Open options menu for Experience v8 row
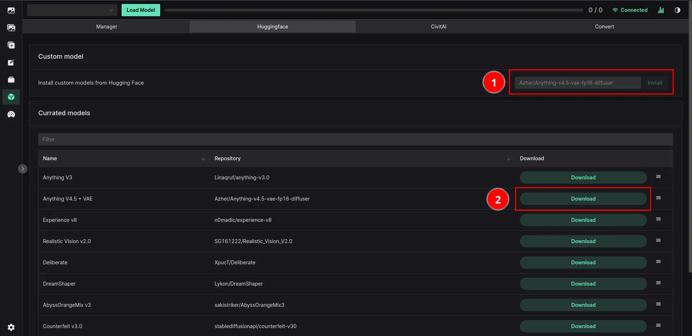 click(x=658, y=219)
